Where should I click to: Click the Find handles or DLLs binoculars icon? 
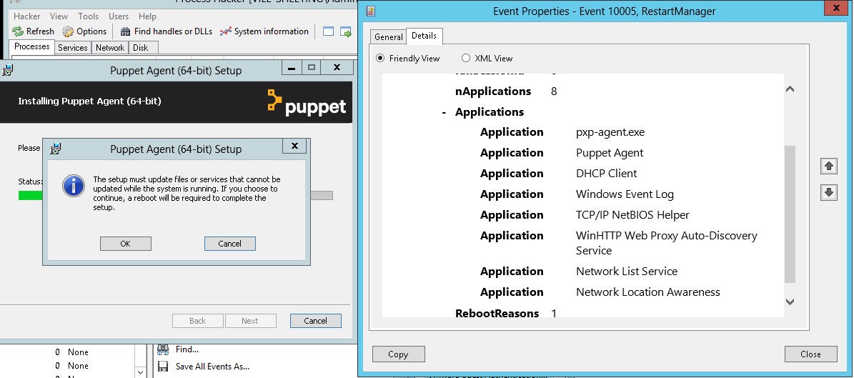point(126,31)
